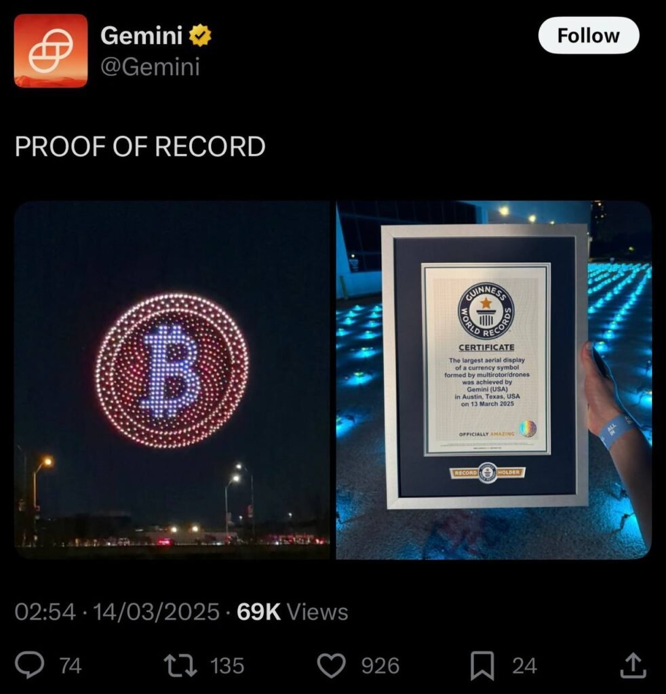
Task: Open the 69K Views analytics
Action: click(x=292, y=612)
